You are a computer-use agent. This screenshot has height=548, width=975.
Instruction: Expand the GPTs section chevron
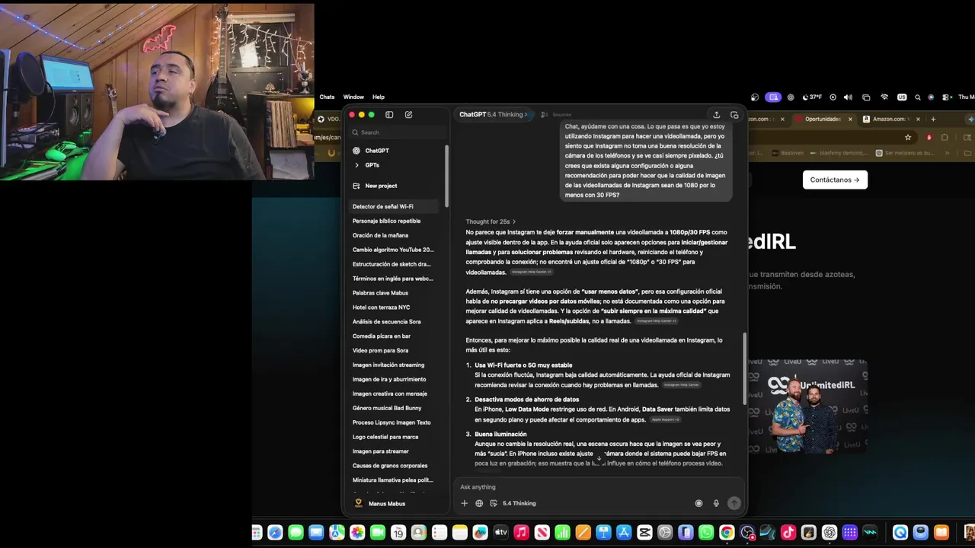pyautogui.click(x=356, y=165)
